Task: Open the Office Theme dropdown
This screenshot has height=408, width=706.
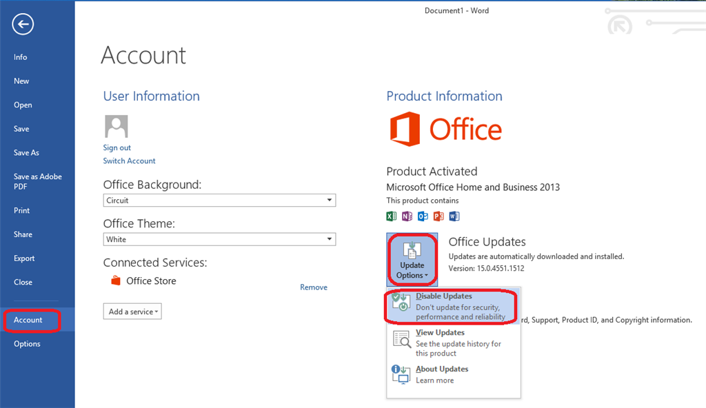Action: [219, 239]
